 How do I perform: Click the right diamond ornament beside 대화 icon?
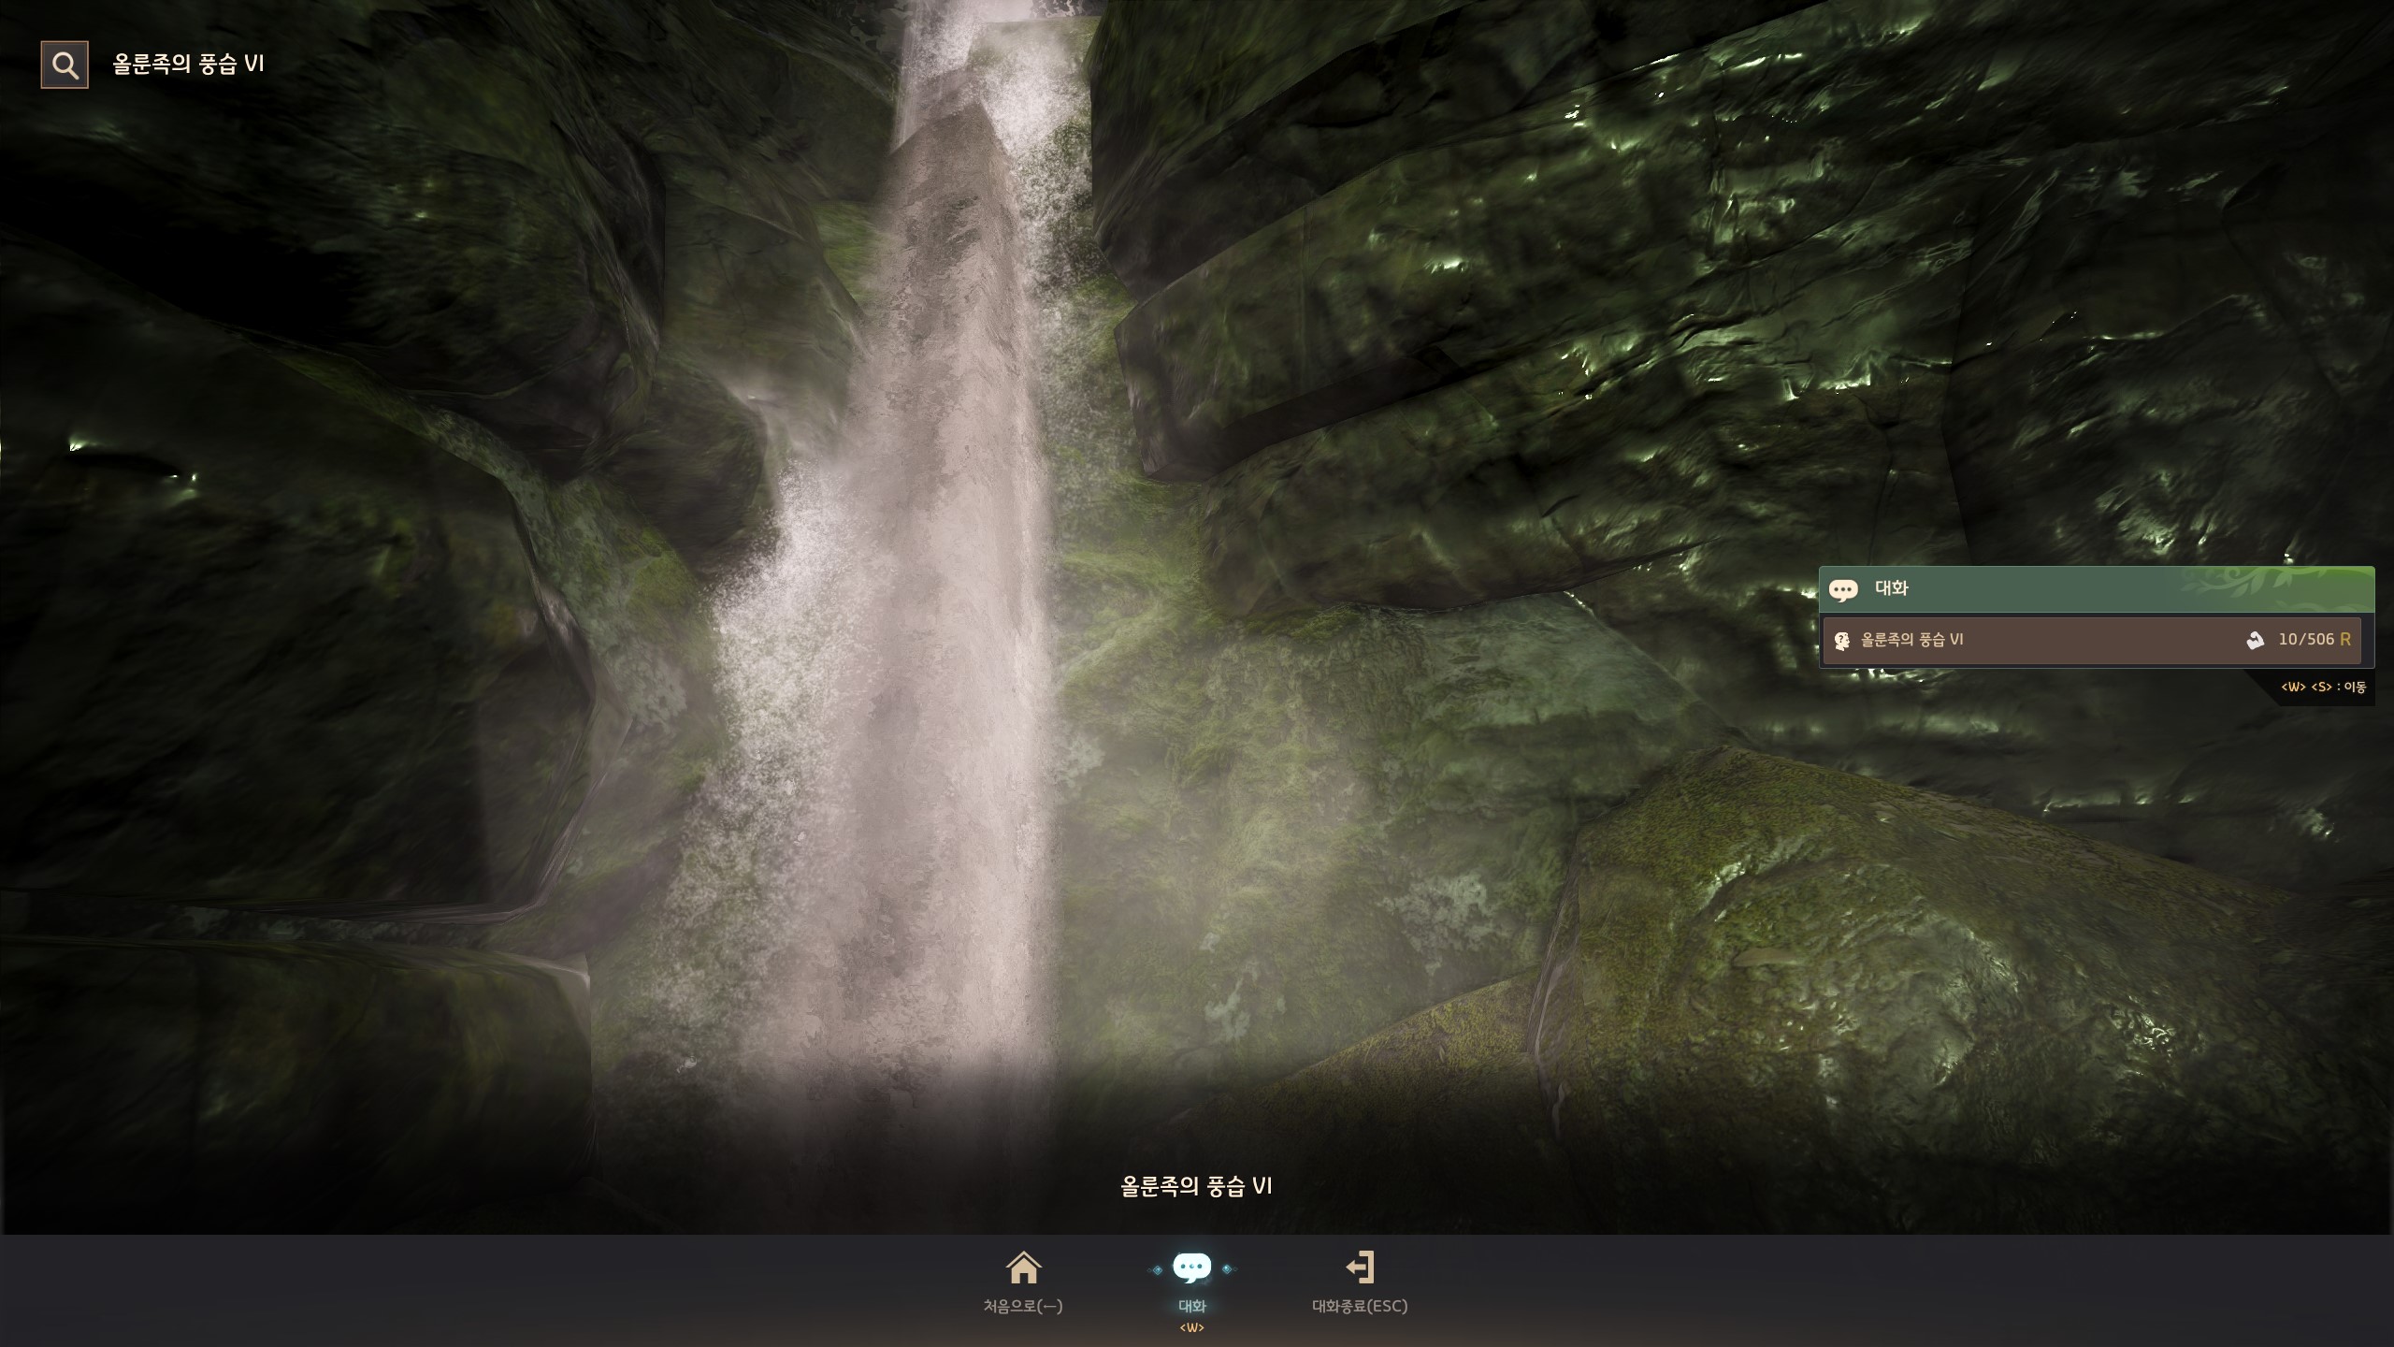tap(1227, 1269)
